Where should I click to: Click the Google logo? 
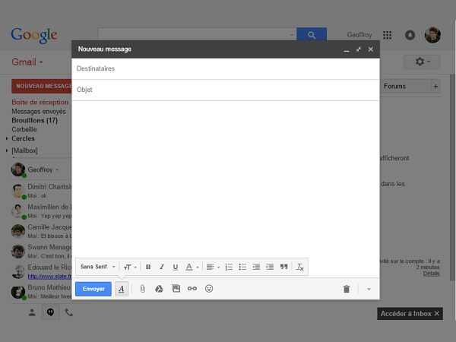pyautogui.click(x=34, y=36)
